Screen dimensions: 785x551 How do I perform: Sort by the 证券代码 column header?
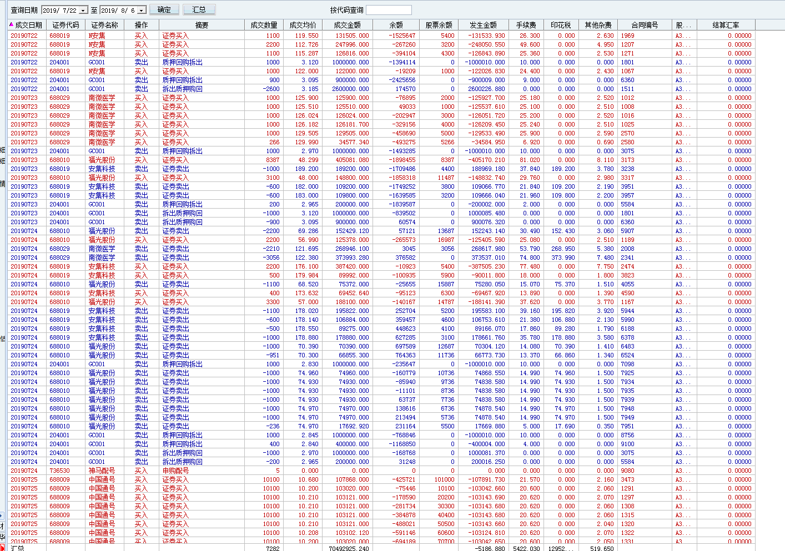pyautogui.click(x=66, y=25)
